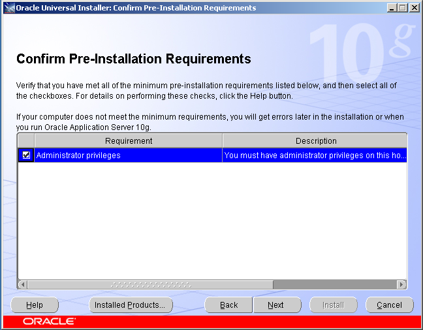The image size is (423, 330).
Task: Click the Requirement column header
Action: coord(129,140)
